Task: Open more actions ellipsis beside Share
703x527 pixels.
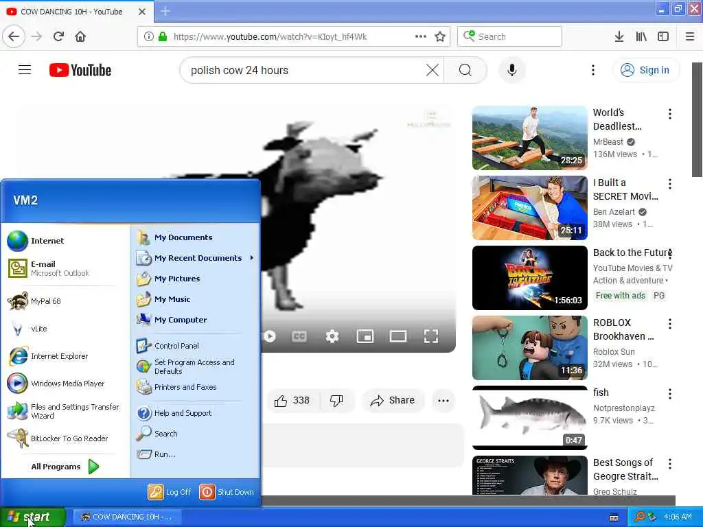Action: pyautogui.click(x=443, y=401)
